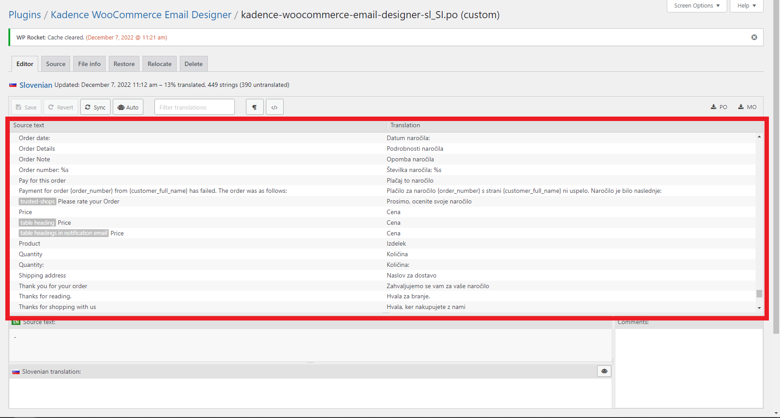
Task: Select the 'Order Details' string
Action: click(37, 148)
